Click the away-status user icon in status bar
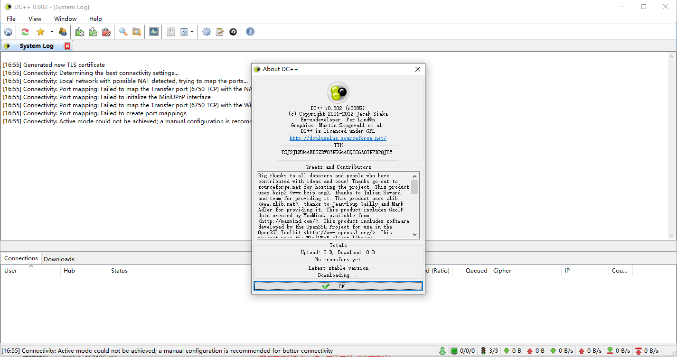Image resolution: width=677 pixels, height=357 pixels. coord(442,351)
